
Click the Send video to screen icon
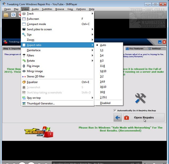[24, 29]
